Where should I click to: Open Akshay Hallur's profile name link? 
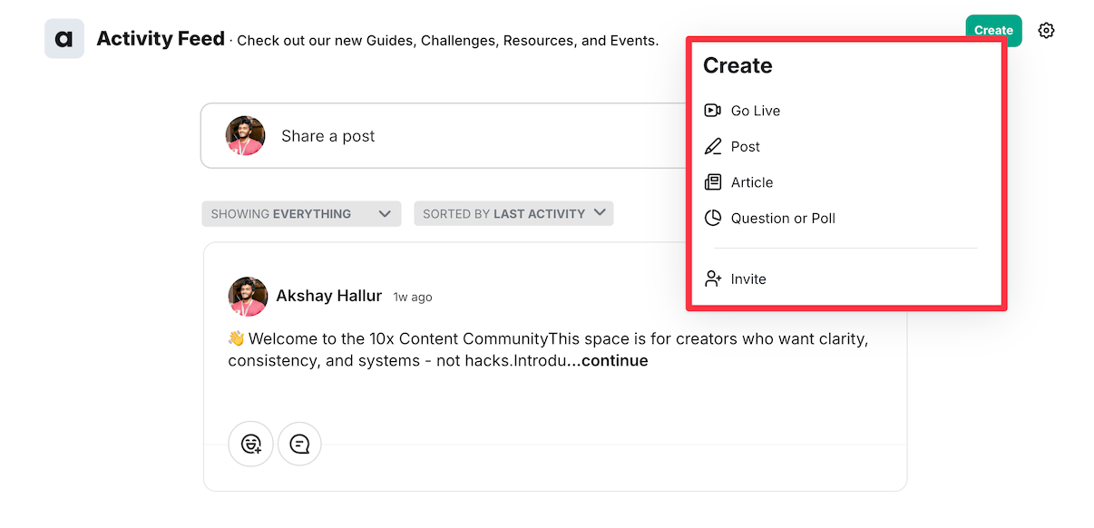(x=328, y=296)
